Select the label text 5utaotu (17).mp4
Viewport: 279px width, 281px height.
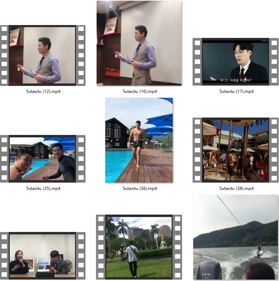(x=237, y=91)
